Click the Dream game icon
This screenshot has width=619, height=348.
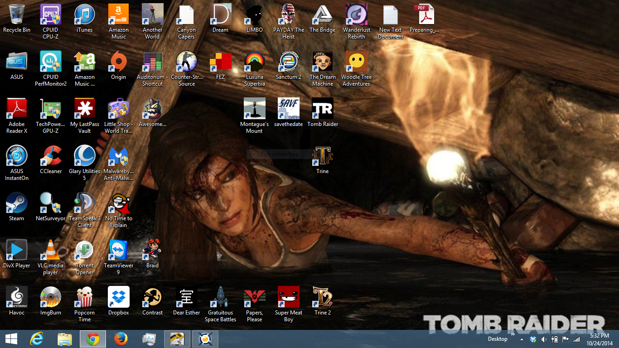click(x=221, y=14)
